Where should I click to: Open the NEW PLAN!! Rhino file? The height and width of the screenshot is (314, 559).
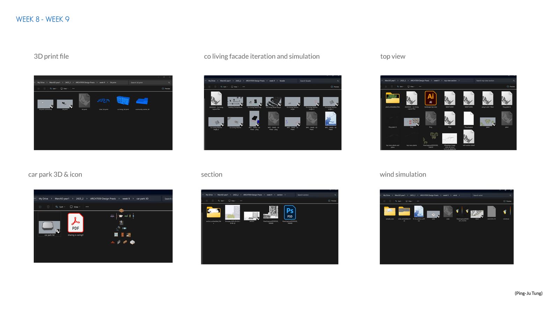point(450,99)
